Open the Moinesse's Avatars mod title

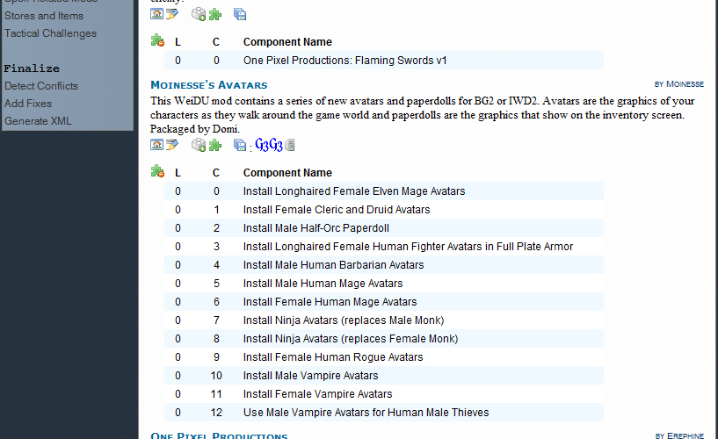pyautogui.click(x=209, y=85)
